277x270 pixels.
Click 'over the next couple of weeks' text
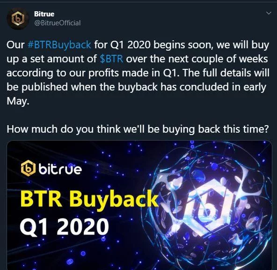pos(197,59)
